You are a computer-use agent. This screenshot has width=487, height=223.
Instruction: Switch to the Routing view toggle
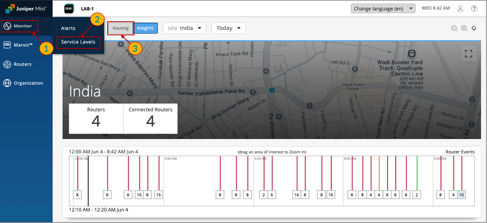click(x=121, y=28)
